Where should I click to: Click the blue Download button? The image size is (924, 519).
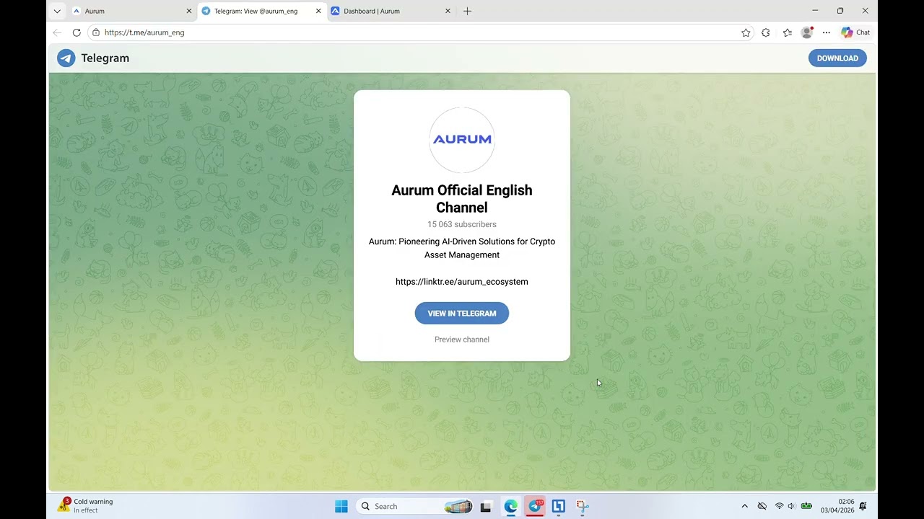coord(837,58)
